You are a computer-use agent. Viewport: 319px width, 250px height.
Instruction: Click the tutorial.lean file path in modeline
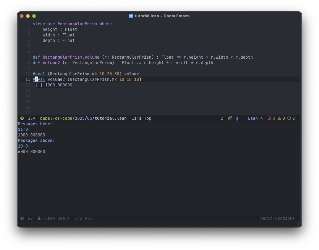(x=83, y=119)
